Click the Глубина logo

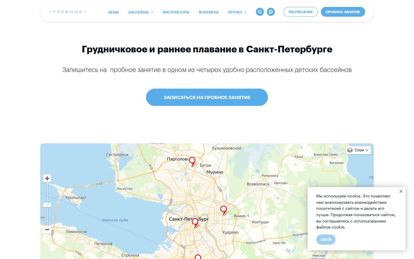pos(68,12)
